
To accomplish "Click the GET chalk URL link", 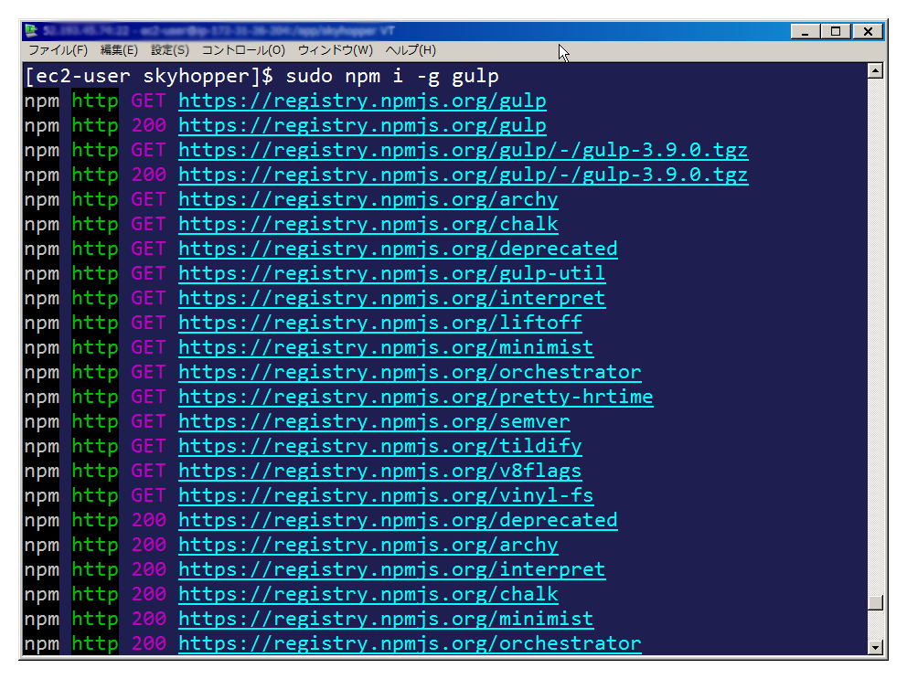I will coord(368,224).
